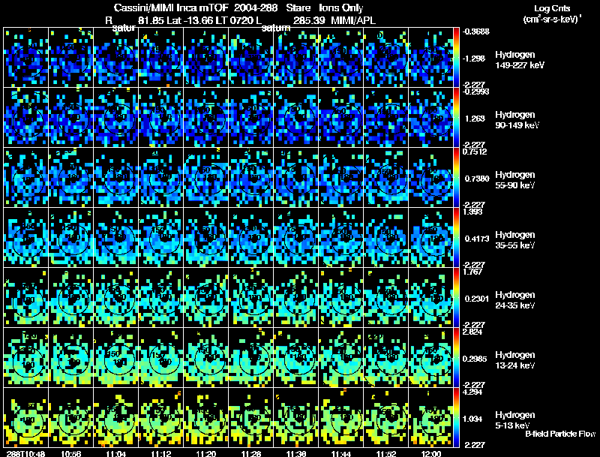The image size is (600, 457).
Task: Click the 'Cassini/MIMI Inca mTOF' title text
Action: (x=171, y=8)
